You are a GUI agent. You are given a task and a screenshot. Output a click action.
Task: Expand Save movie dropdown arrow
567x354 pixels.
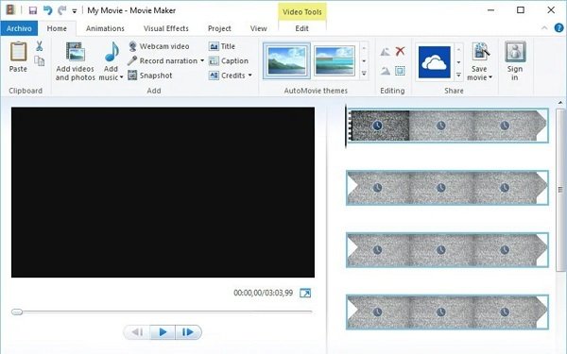coord(490,77)
